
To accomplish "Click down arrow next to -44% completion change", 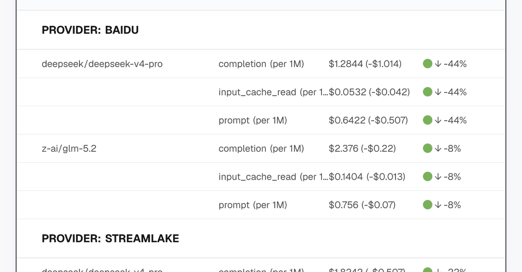I will click(438, 64).
